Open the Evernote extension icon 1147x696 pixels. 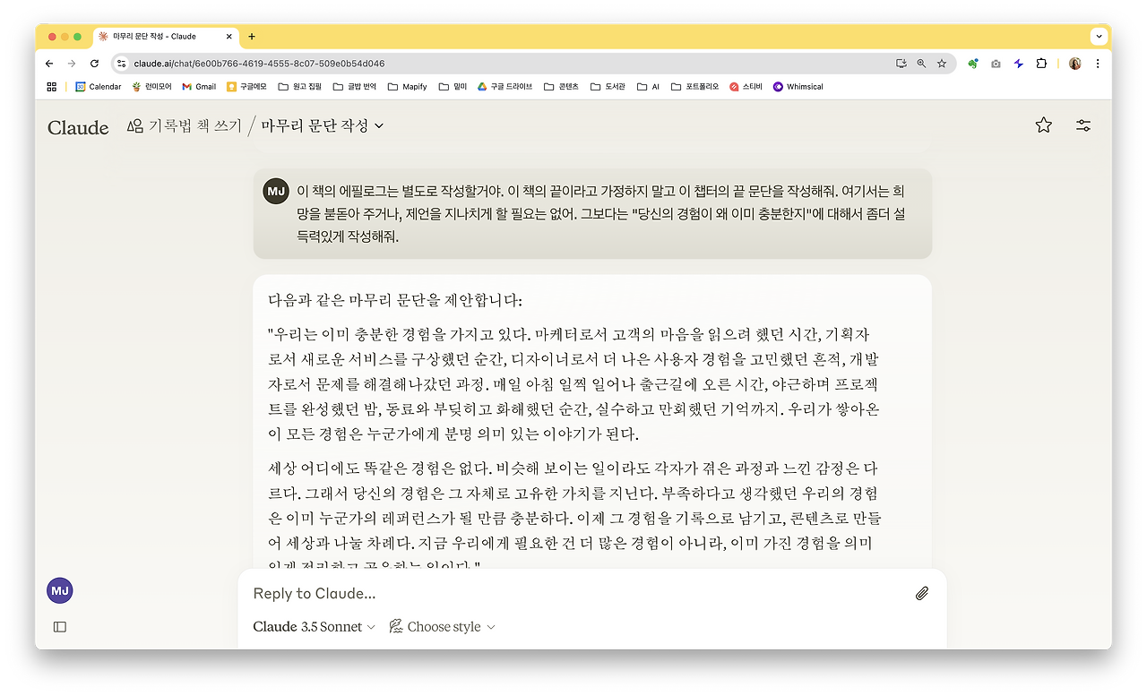tap(973, 64)
